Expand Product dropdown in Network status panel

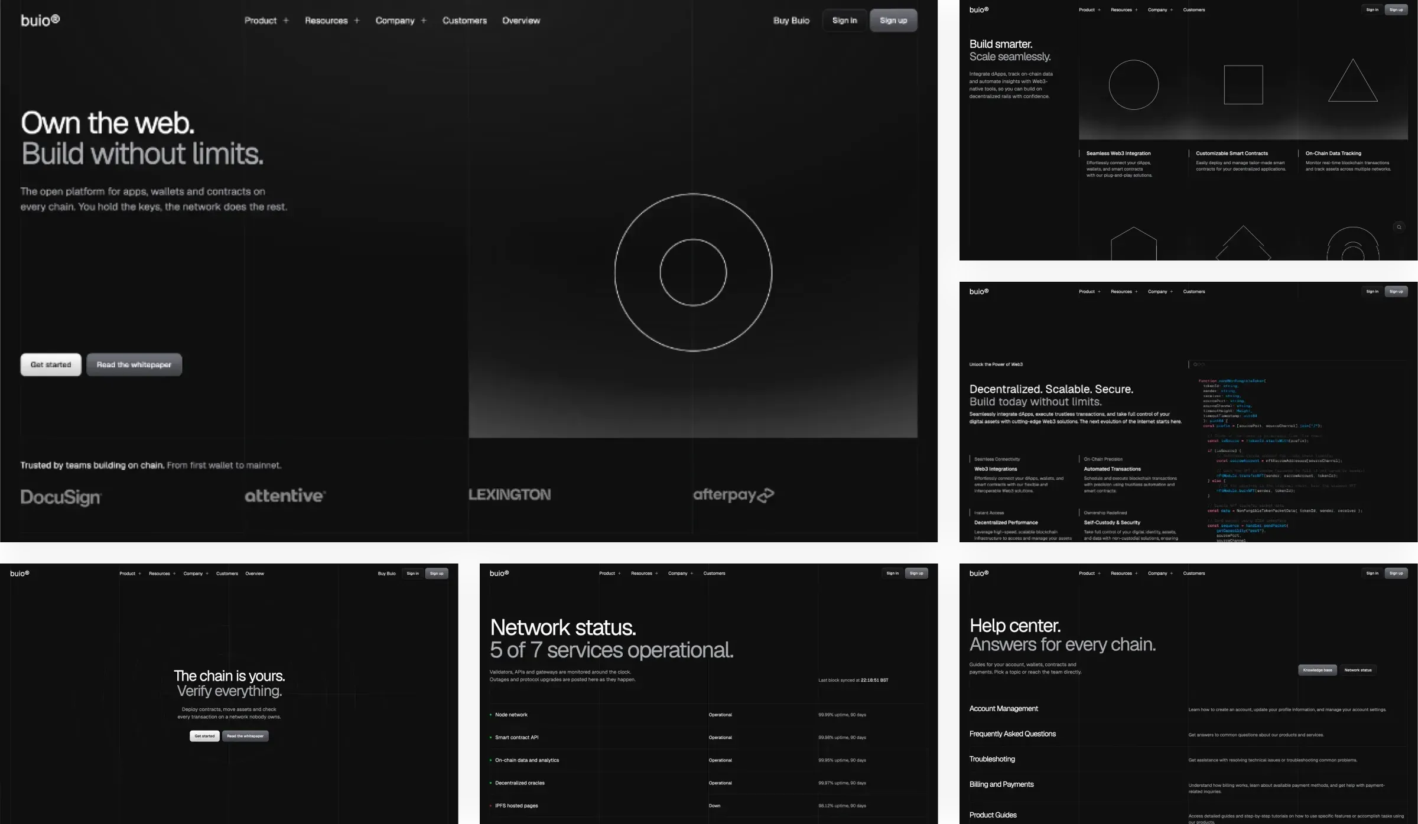coord(610,573)
